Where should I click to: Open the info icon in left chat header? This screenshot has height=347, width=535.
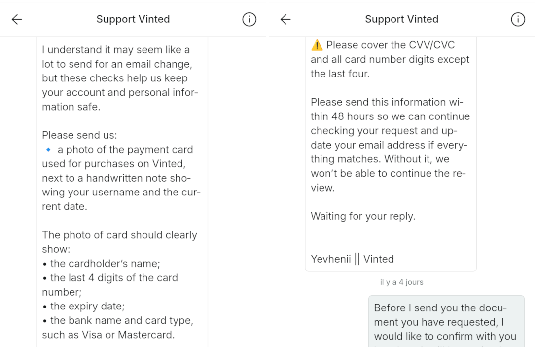(x=249, y=19)
